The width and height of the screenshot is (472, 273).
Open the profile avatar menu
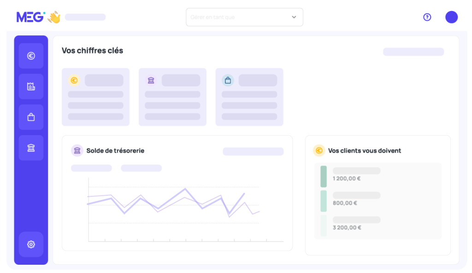click(452, 17)
